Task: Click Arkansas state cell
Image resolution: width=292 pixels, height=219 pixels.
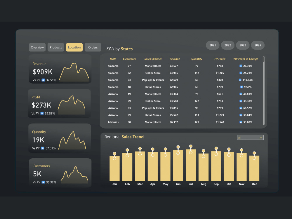Action: (113, 122)
